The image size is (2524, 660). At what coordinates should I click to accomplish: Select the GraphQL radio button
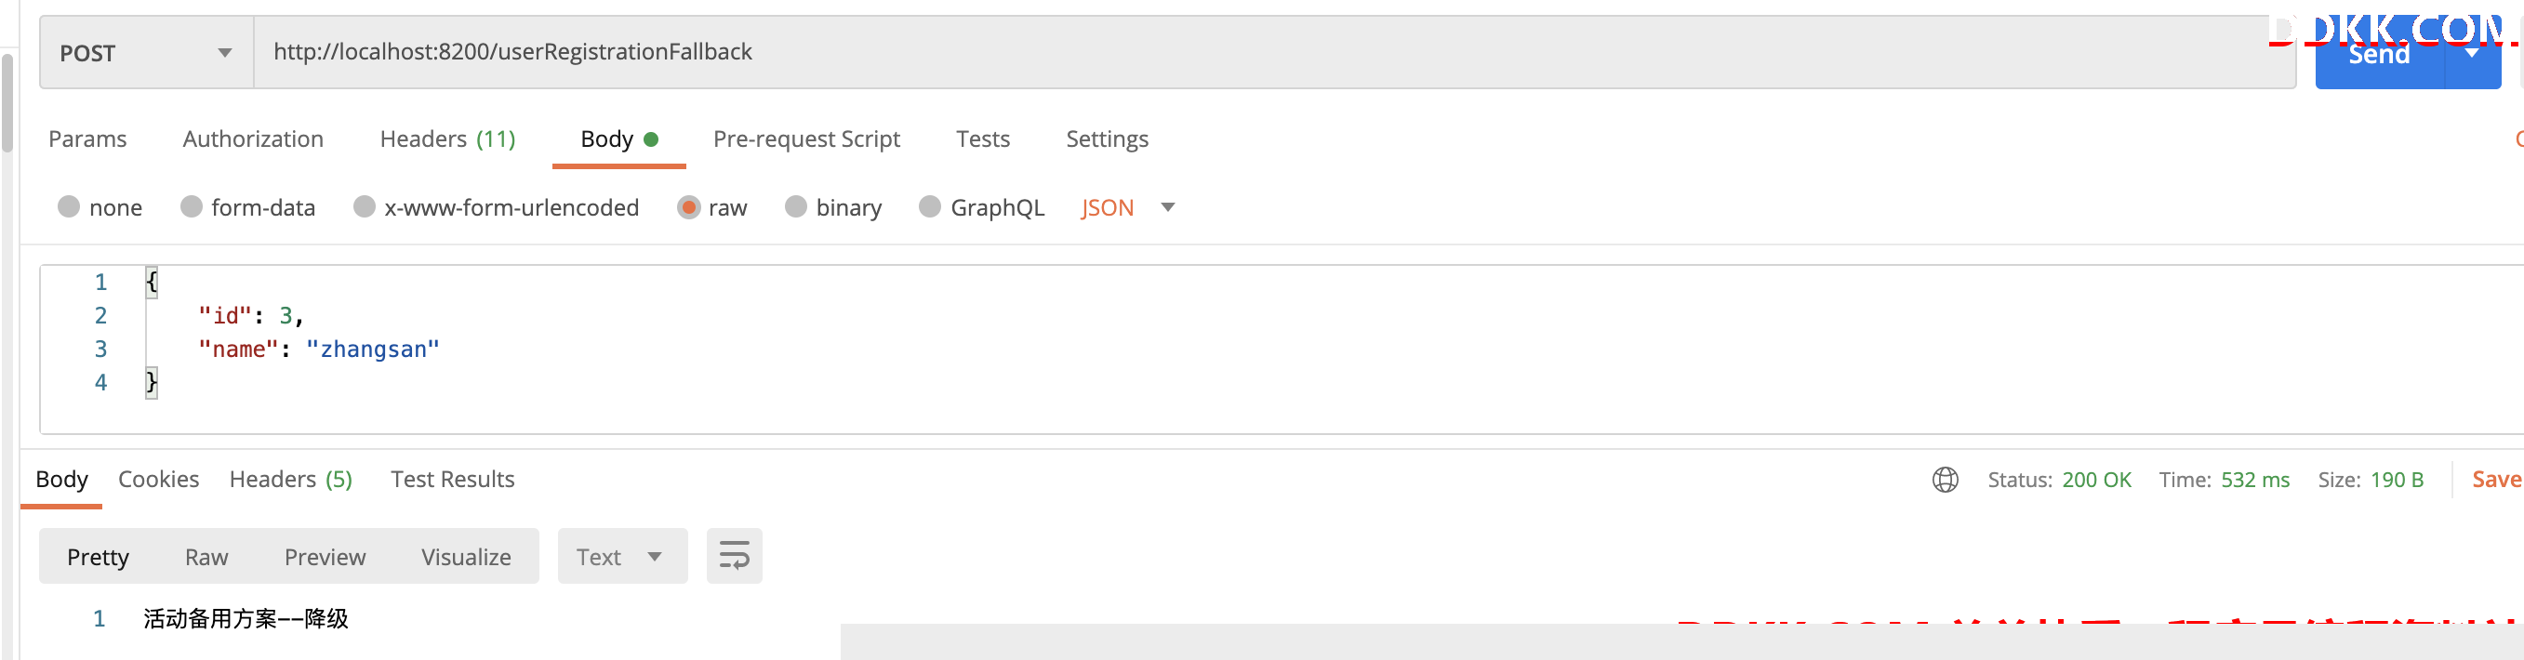(930, 206)
